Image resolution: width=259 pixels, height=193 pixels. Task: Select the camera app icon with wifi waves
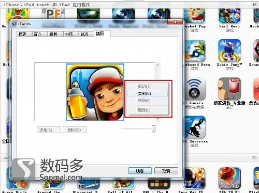coord(195,89)
